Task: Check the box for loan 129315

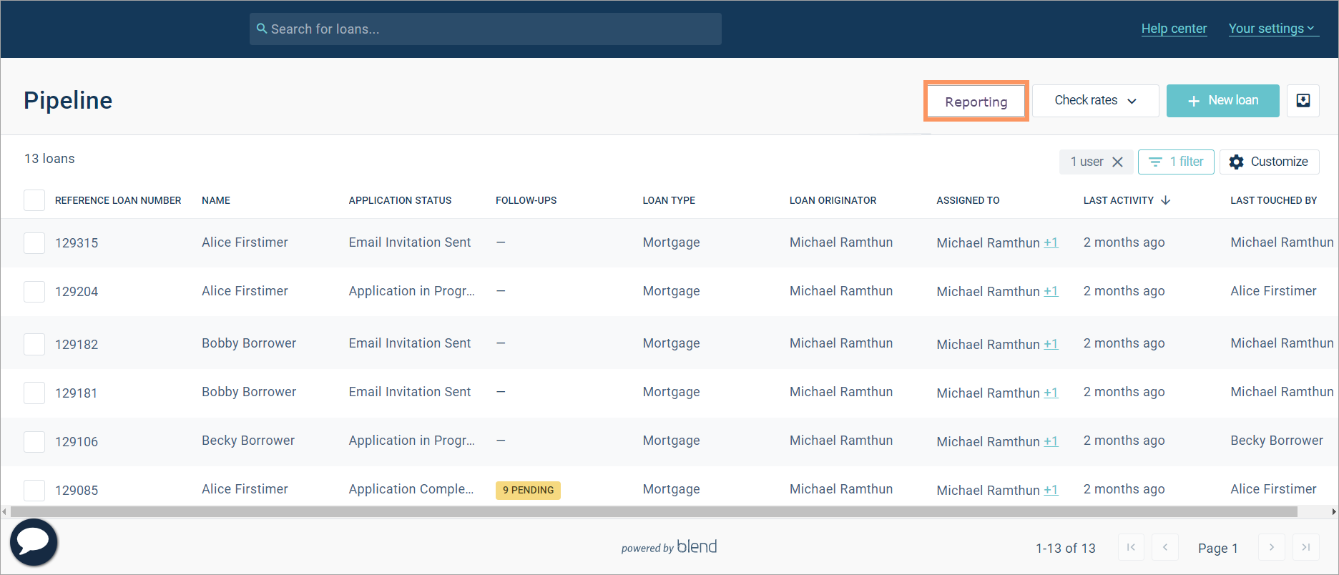Action: pyautogui.click(x=34, y=243)
